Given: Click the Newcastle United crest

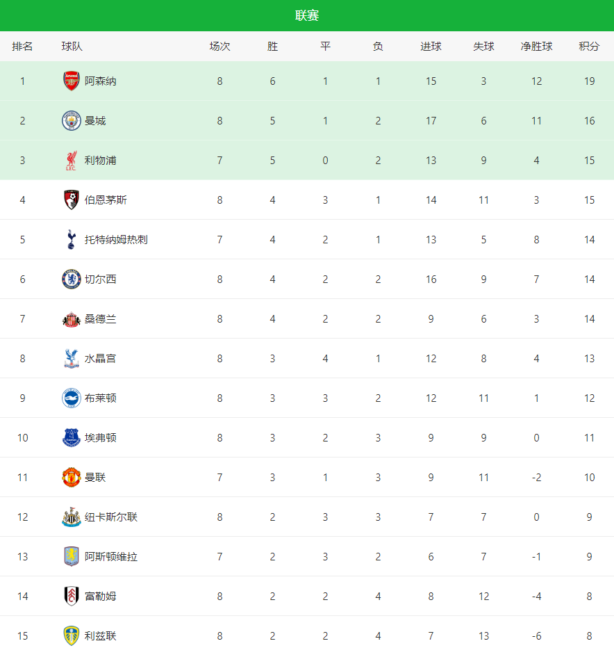Looking at the screenshot, I should (x=71, y=517).
